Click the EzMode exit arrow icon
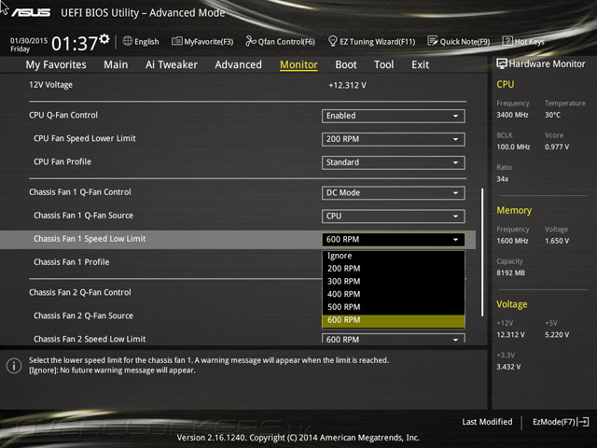 click(x=583, y=422)
